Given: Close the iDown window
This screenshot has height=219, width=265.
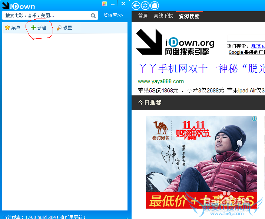Looking at the screenshot, I should 123,4.
